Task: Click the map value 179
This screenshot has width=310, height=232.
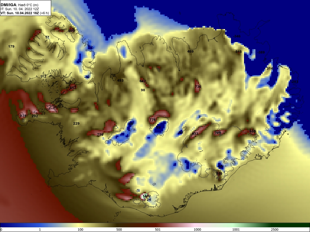Action: [11, 47]
